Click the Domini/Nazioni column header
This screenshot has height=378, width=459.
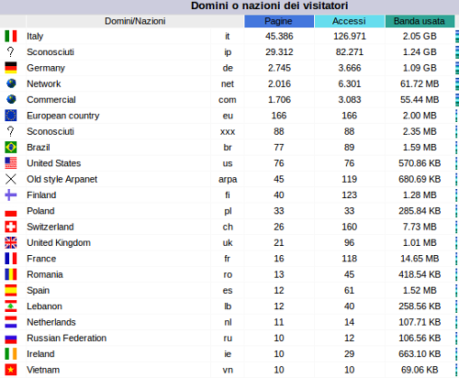(135, 21)
